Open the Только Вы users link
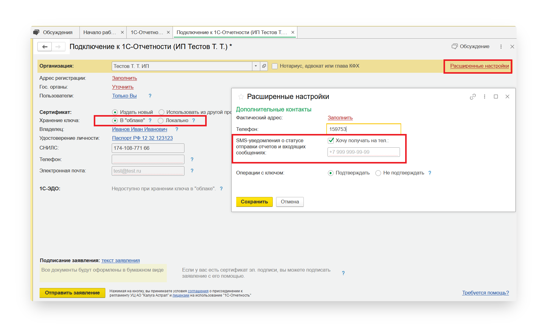 click(124, 96)
